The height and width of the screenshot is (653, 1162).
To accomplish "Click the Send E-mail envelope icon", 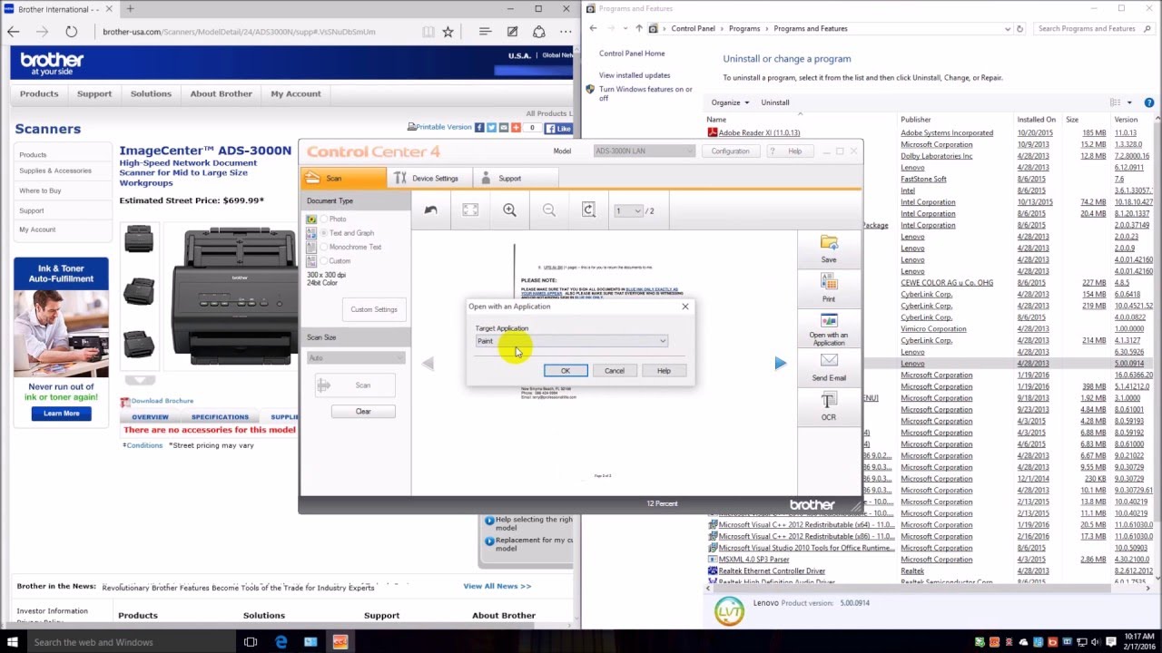I will point(829,361).
